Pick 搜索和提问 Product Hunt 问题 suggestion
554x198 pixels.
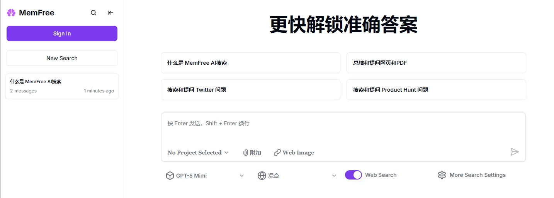pos(436,90)
